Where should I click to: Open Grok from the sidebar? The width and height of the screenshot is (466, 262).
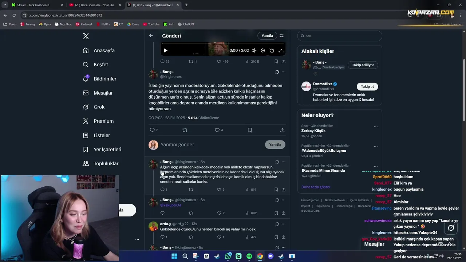point(94,107)
